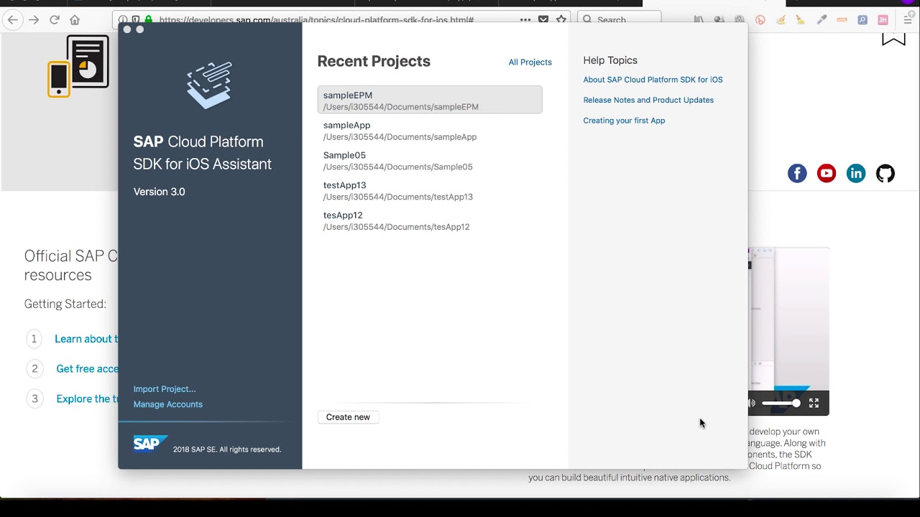Viewport: 920px width, 517px height.
Task: Open the browser library icon
Action: click(699, 20)
